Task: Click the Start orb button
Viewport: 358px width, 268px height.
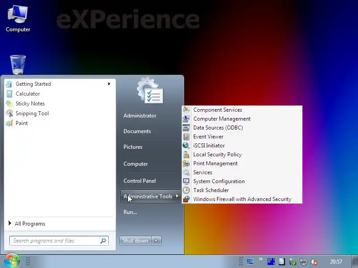Action: coord(12,261)
